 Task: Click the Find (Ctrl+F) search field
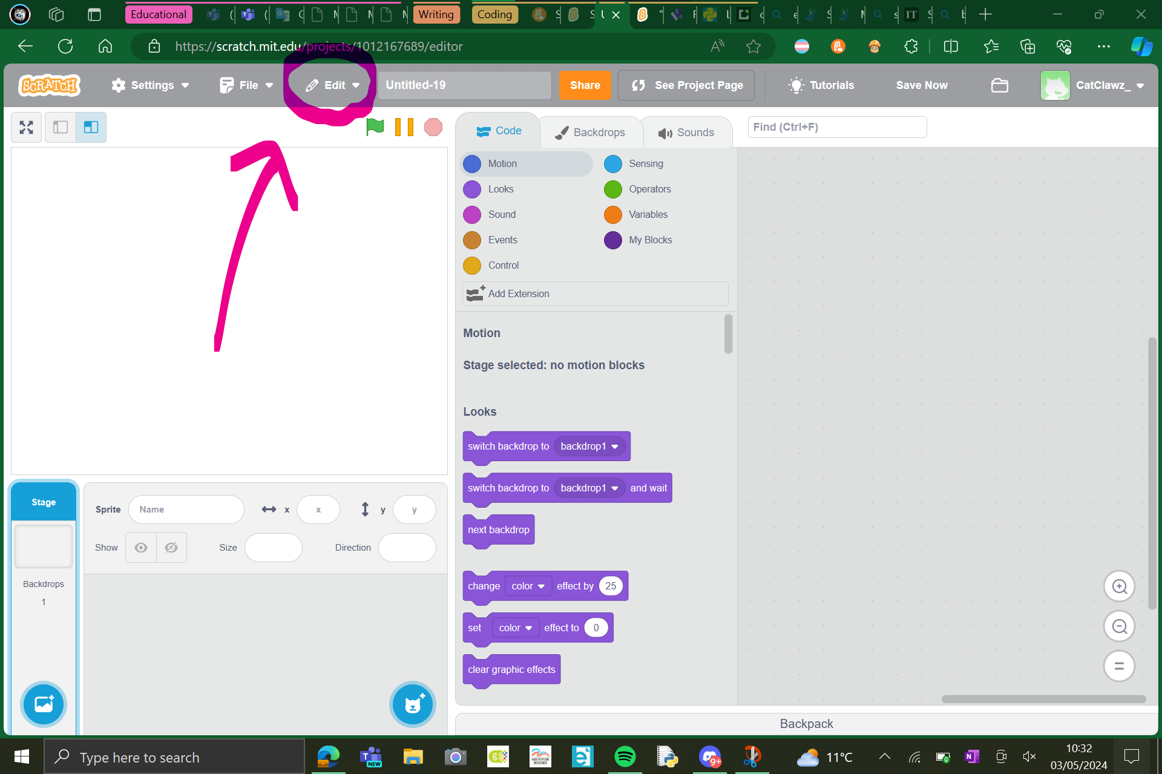click(837, 127)
